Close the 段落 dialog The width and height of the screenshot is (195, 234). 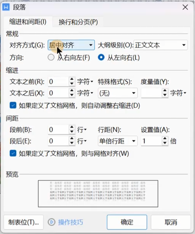pyautogui.click(x=185, y=7)
